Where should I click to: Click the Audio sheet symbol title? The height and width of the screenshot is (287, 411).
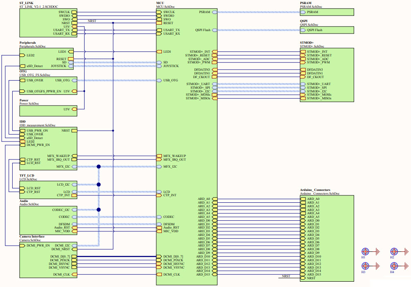coord(24,201)
